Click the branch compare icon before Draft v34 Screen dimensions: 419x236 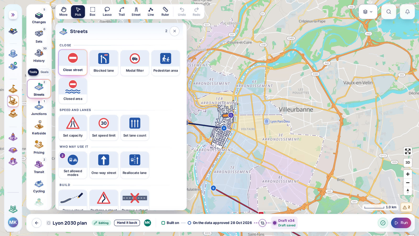point(262,223)
